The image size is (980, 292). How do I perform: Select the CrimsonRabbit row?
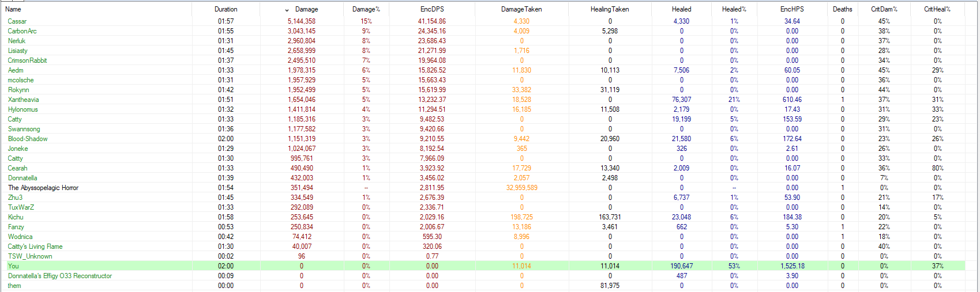pos(27,60)
